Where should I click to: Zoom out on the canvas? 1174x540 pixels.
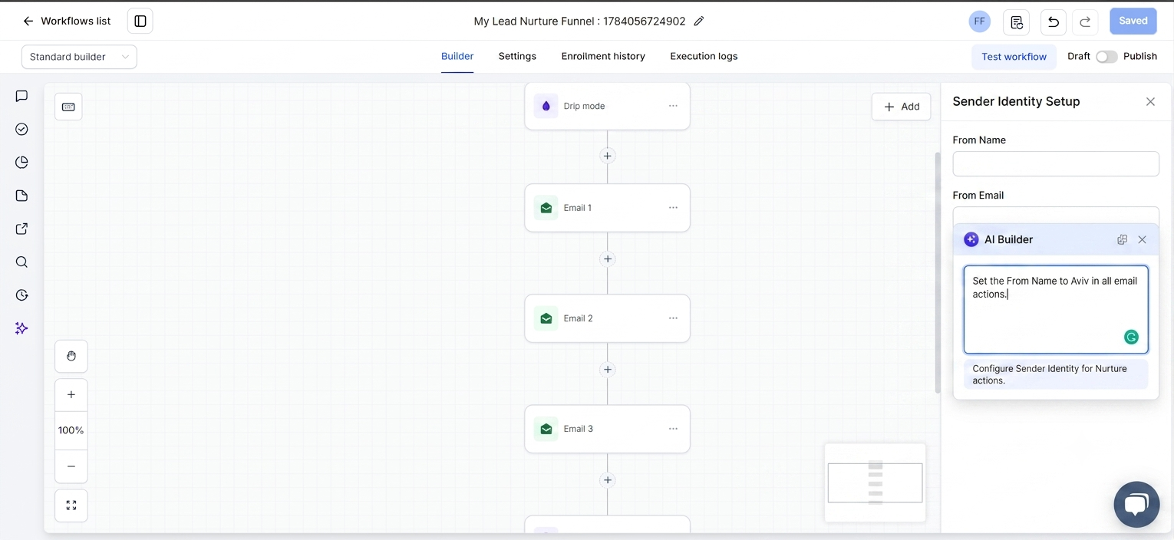tap(71, 466)
